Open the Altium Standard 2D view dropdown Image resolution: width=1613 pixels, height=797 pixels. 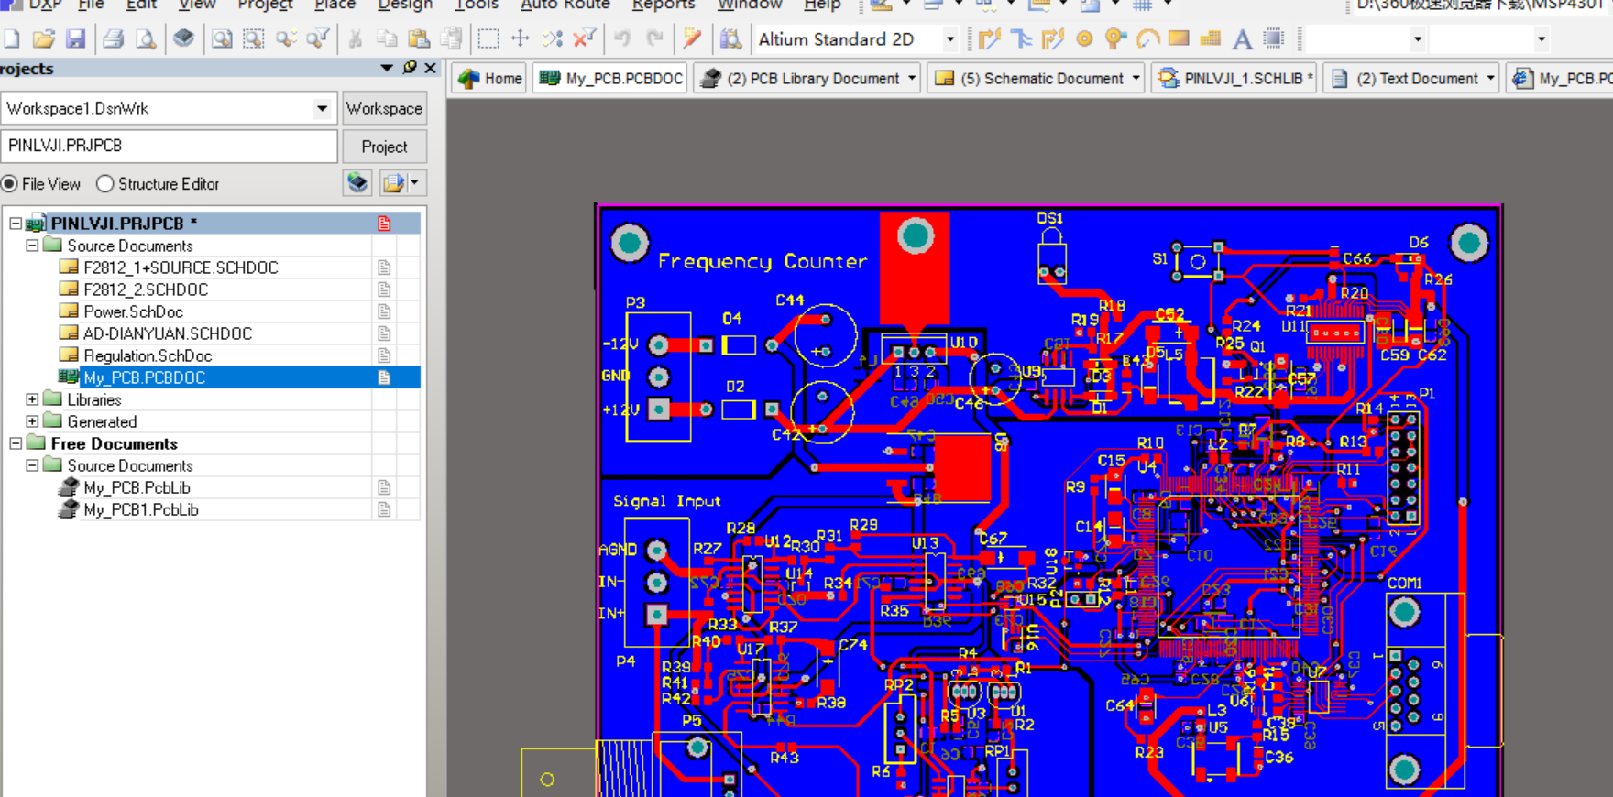point(949,39)
